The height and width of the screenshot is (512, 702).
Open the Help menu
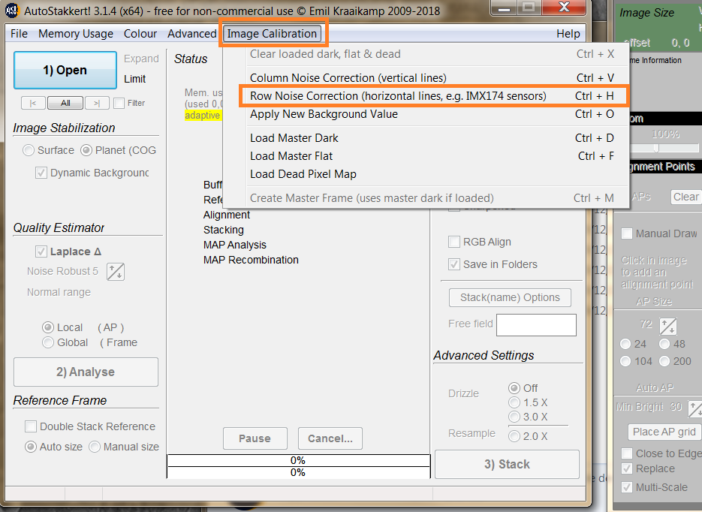568,34
